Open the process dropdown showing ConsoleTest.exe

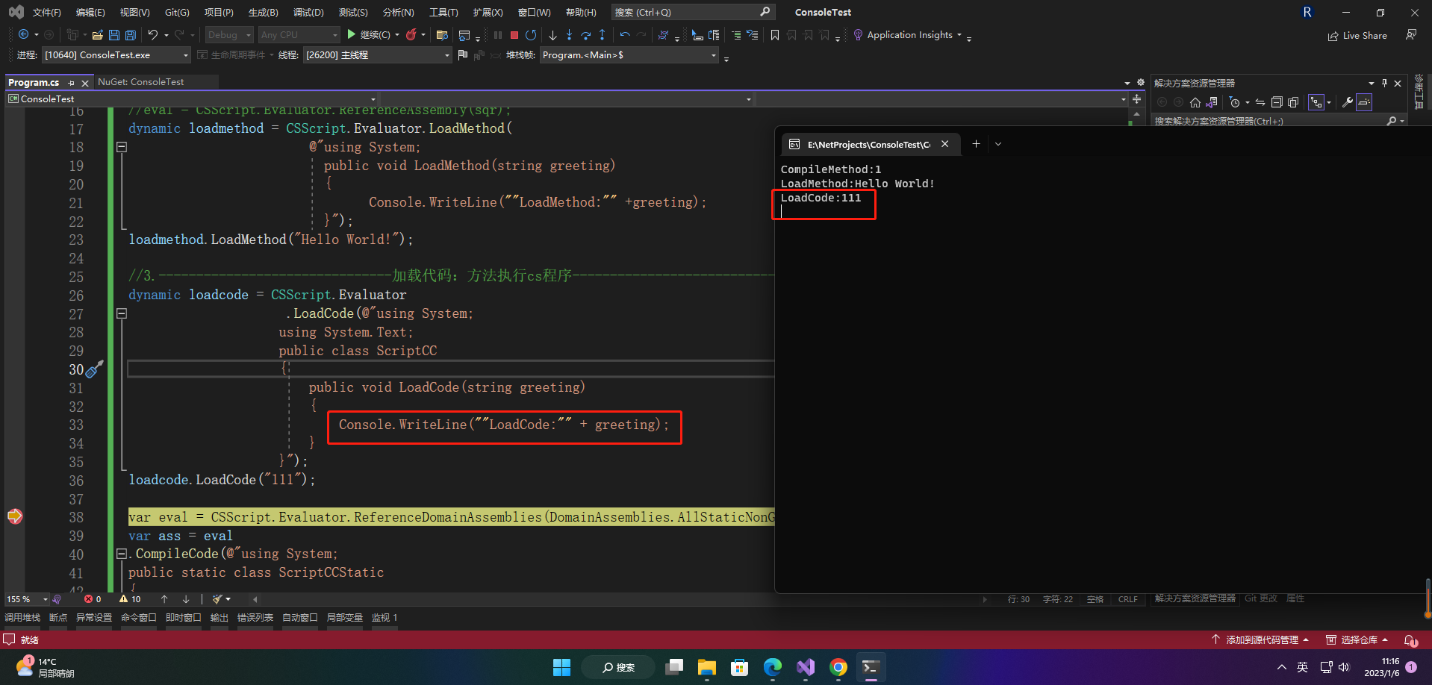[116, 55]
